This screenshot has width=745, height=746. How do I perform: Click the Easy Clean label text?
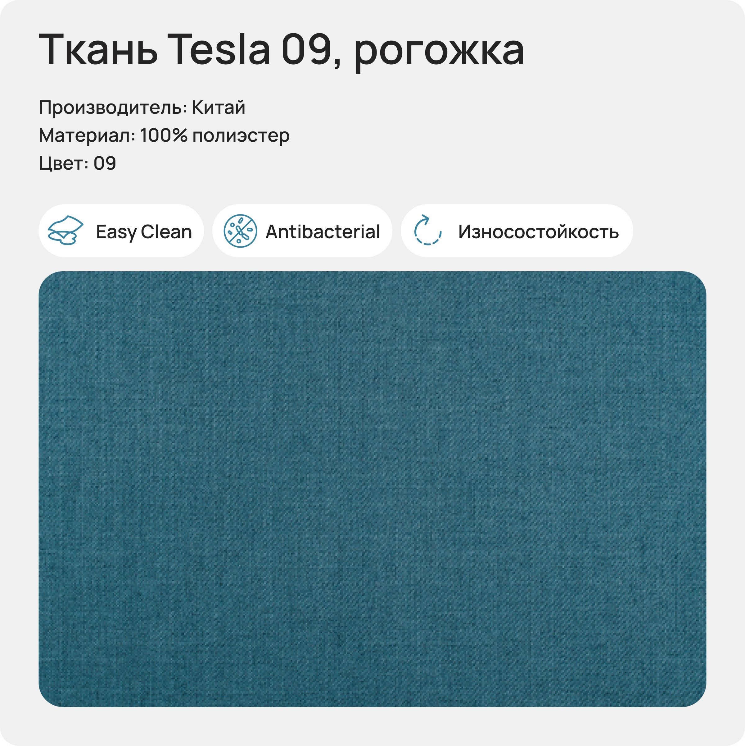144,232
